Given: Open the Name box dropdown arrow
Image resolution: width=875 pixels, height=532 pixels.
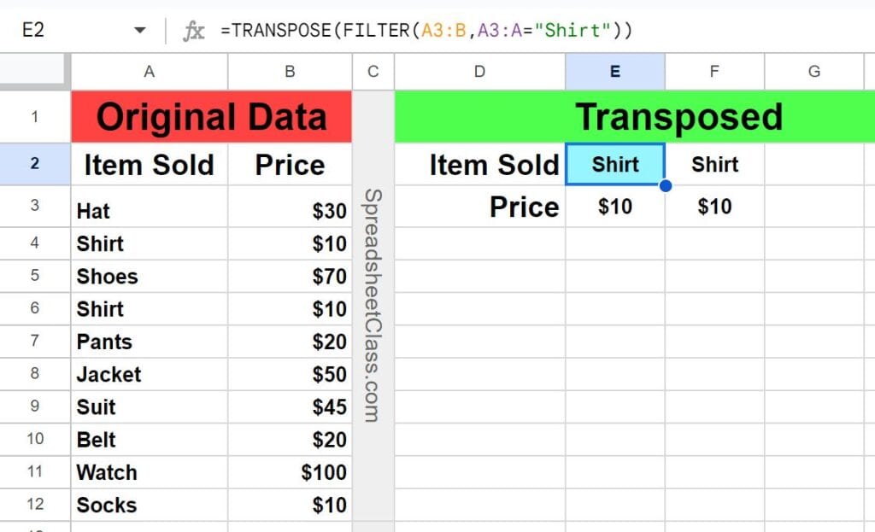Looking at the screenshot, I should click(140, 30).
